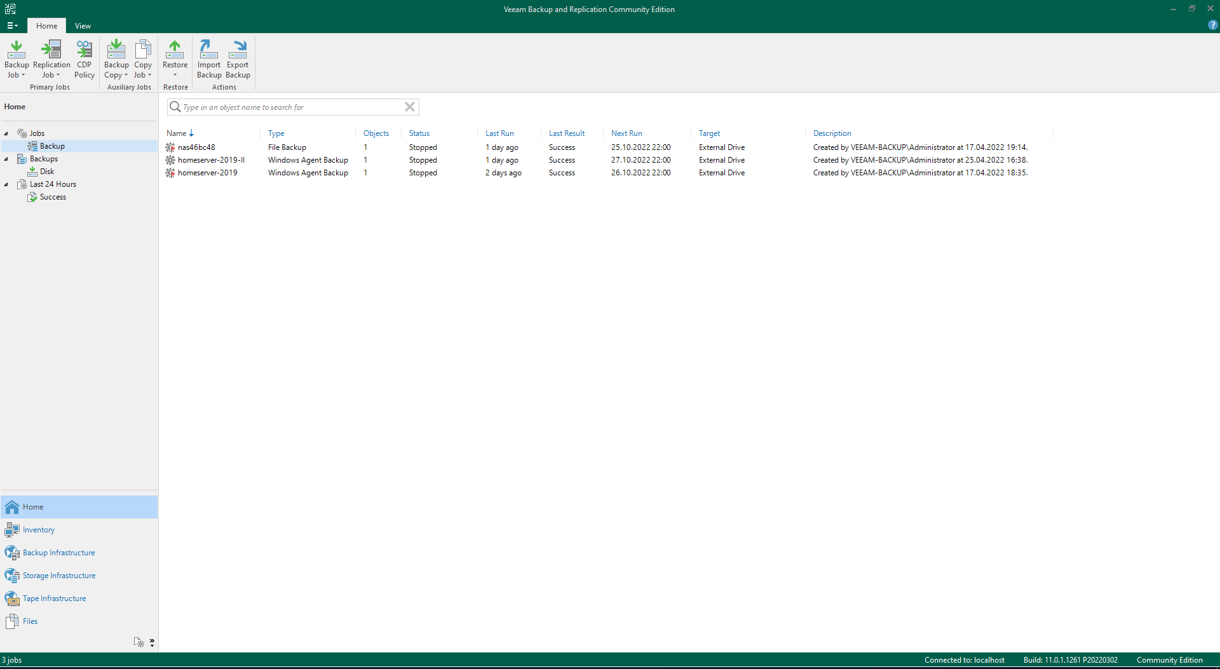Viewport: 1220px width, 669px height.
Task: Sort by the Target column header
Action: (x=709, y=133)
